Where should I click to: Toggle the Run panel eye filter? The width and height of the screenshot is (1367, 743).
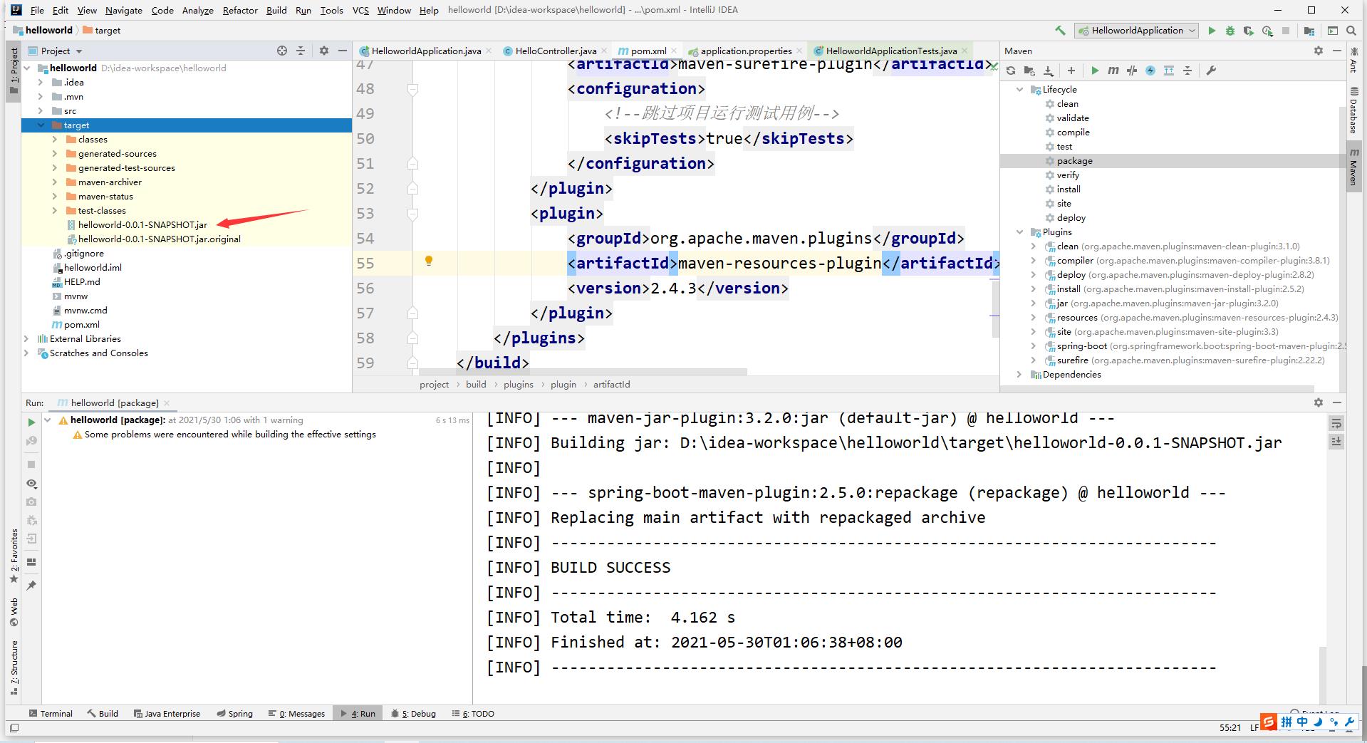coord(31,483)
